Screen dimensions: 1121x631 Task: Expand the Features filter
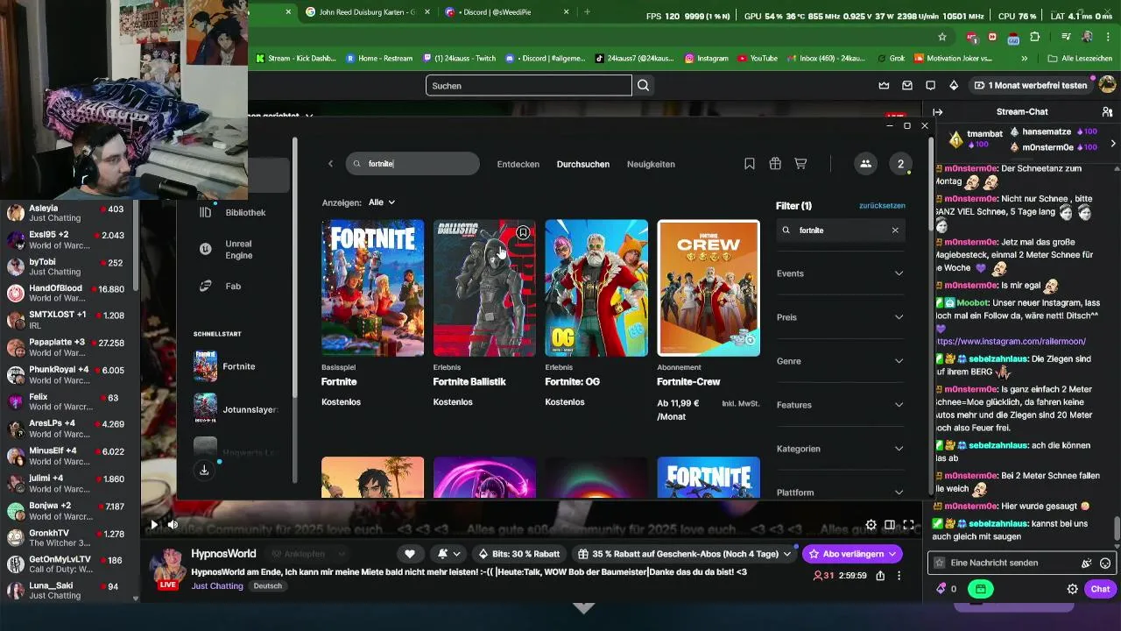pyautogui.click(x=841, y=405)
